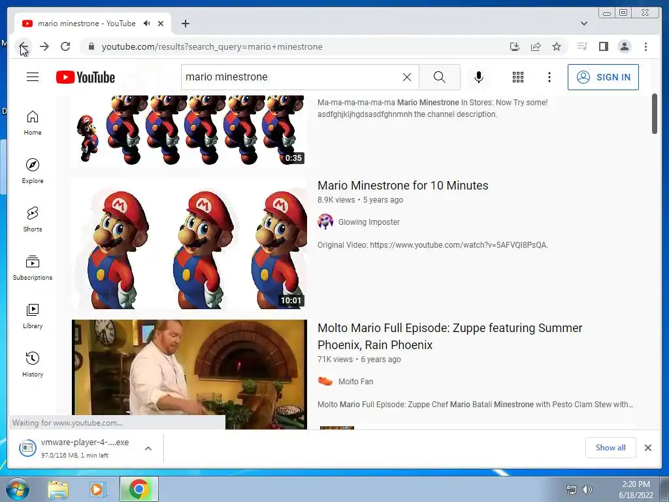Open a new tab with plus button
The height and width of the screenshot is (502, 669).
(185, 24)
